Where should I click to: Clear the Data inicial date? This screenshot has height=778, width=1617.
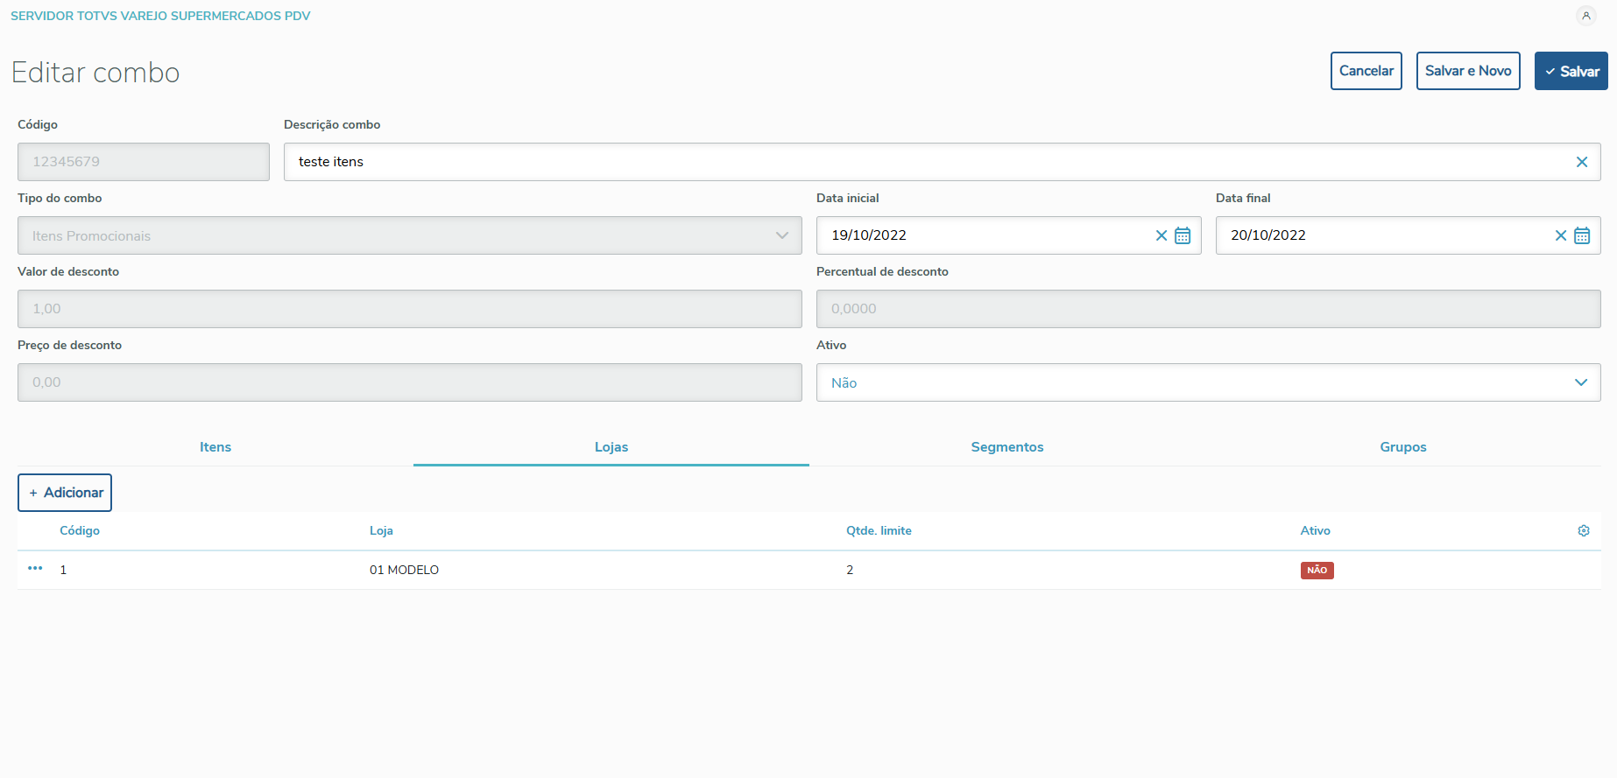pyautogui.click(x=1161, y=235)
